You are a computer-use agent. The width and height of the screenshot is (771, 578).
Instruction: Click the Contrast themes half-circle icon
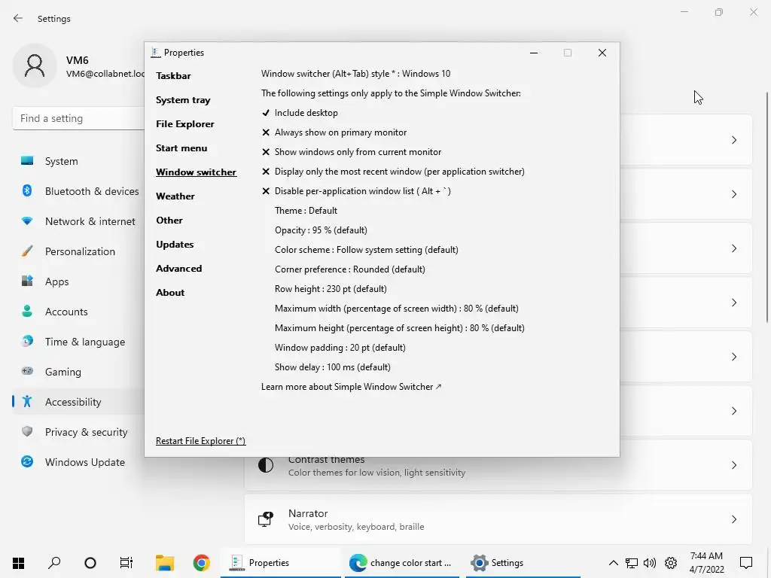click(266, 465)
